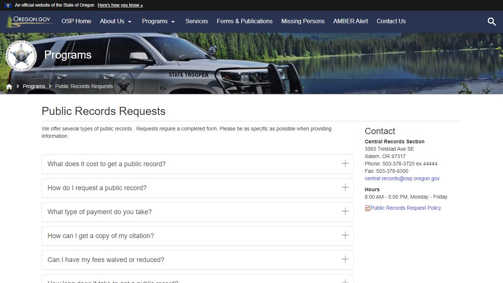This screenshot has width=503, height=283.
Task: Click 'Salem, OR 97317' text
Action: [x=385, y=156]
